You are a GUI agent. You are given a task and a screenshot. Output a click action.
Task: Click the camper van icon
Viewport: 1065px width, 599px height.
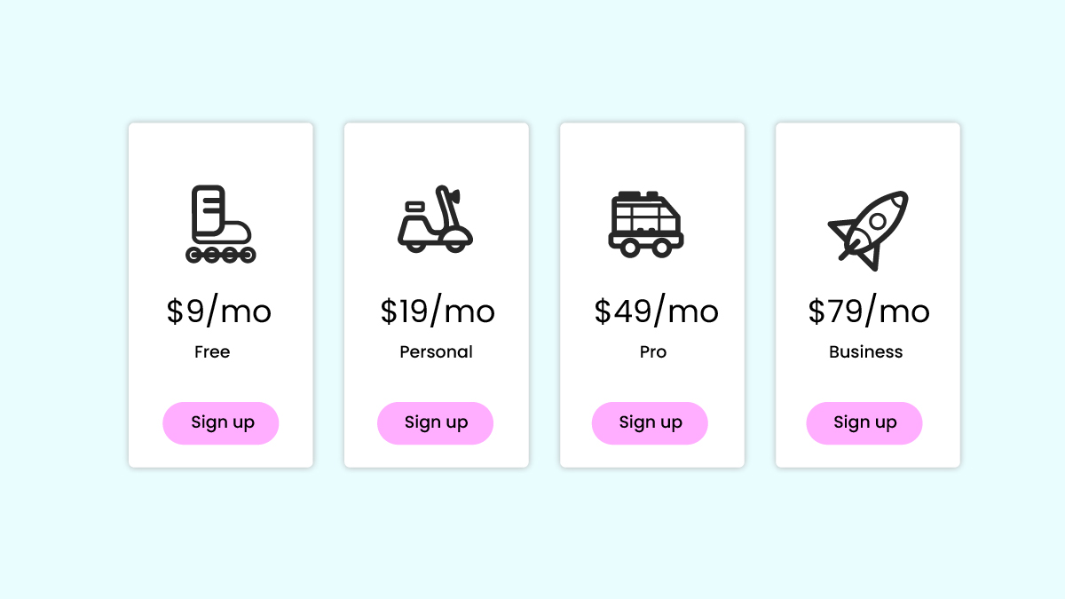click(x=646, y=224)
